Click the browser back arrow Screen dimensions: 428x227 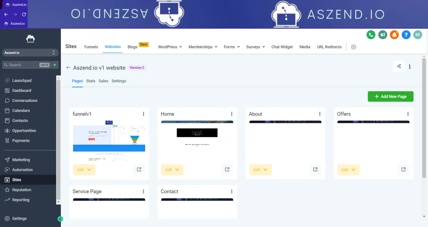coord(6,15)
